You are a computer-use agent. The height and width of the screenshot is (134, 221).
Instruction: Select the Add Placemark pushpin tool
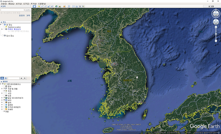39,6
